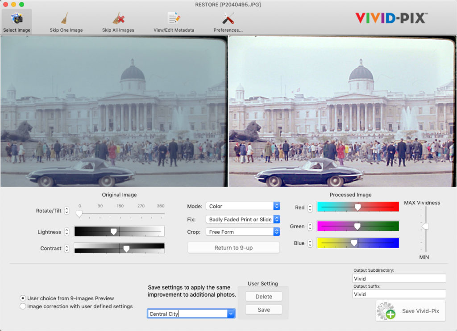
Task: Click the Original Image preview
Action: point(114,111)
